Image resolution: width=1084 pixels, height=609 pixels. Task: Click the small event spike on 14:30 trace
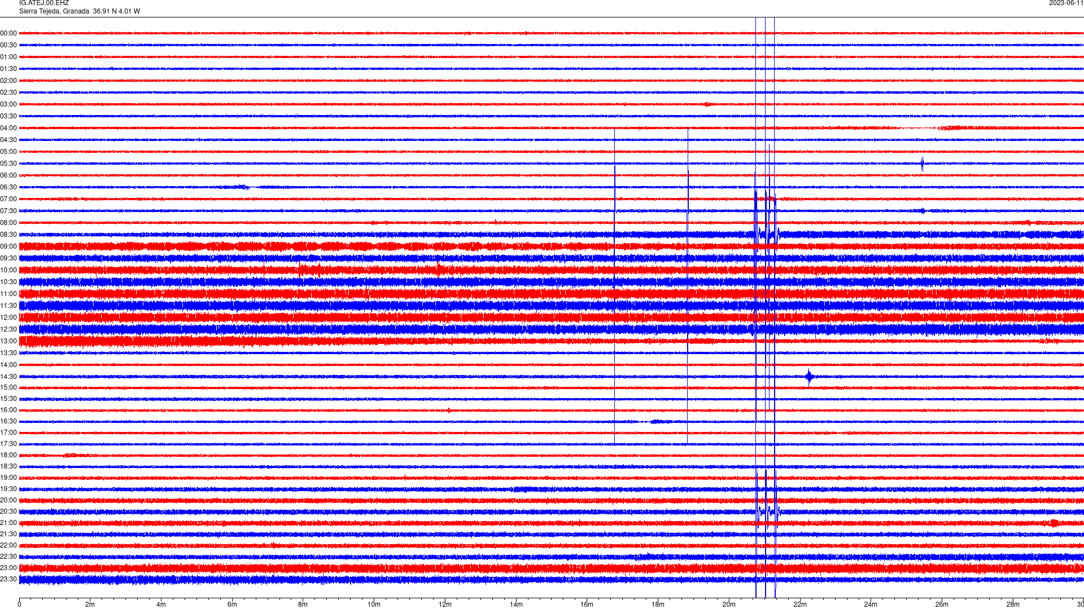coord(809,377)
